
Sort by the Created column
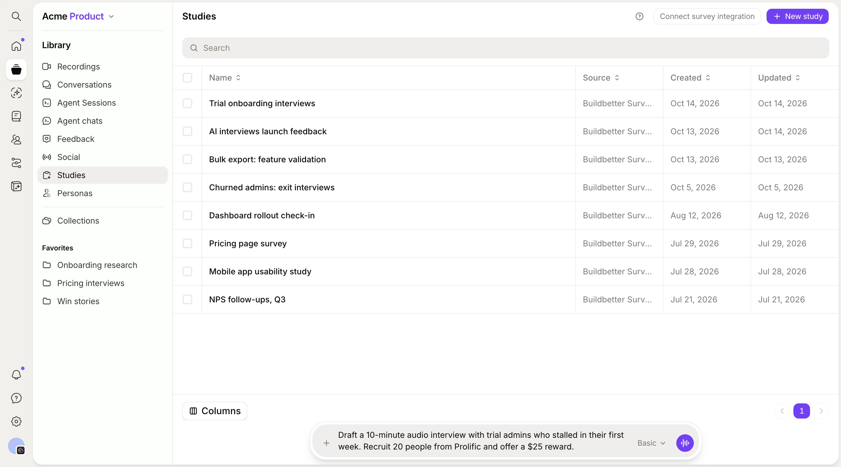pos(690,78)
